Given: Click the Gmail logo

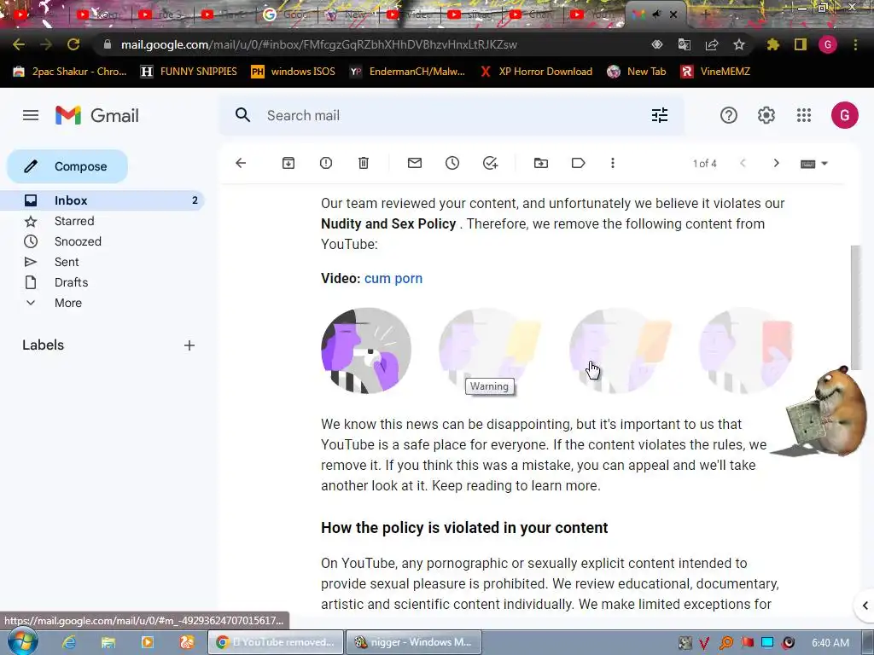Looking at the screenshot, I should pyautogui.click(x=97, y=115).
